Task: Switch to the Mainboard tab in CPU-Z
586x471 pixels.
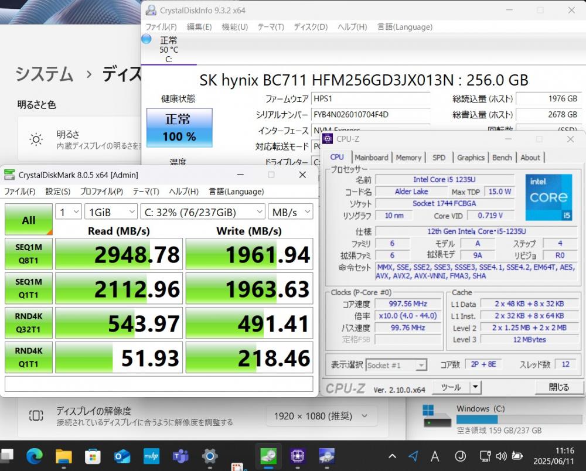Action: 372,158
